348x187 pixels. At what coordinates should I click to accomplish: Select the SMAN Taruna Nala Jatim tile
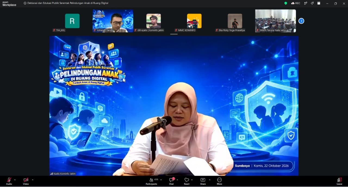275,21
